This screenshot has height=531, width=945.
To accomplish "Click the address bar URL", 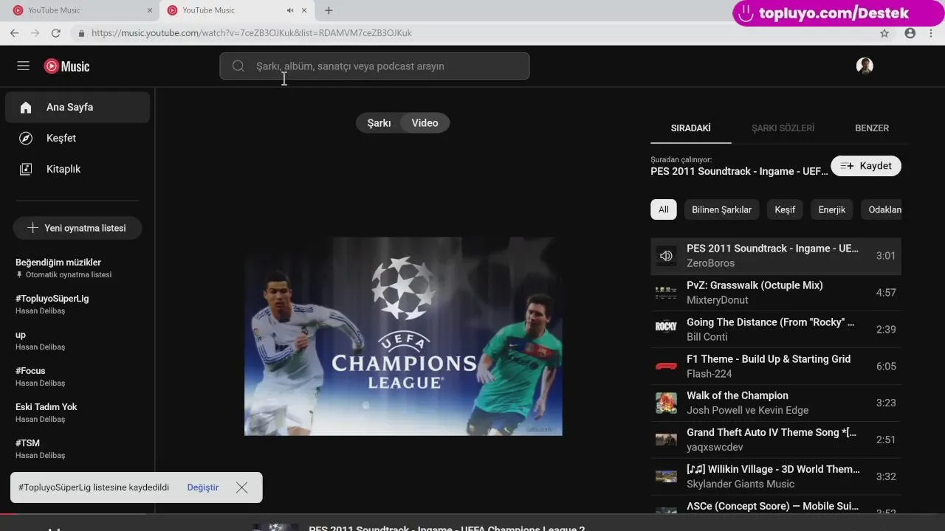I will click(x=252, y=33).
